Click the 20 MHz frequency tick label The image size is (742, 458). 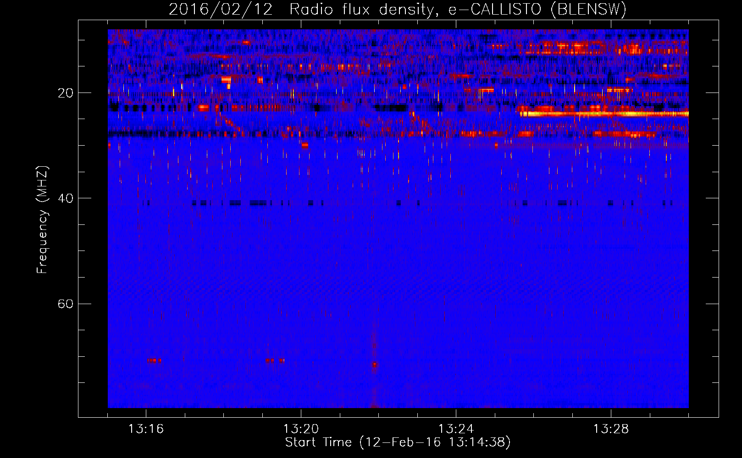point(65,93)
